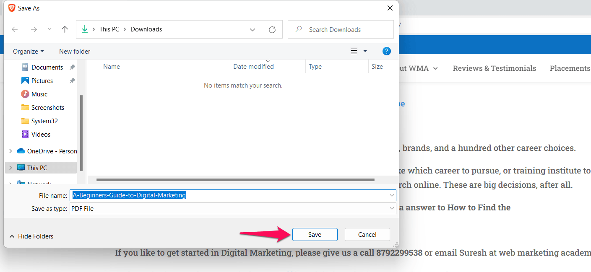The width and height of the screenshot is (591, 272).
Task: Expand the OneDrive - Personal tree entry
Action: (10, 151)
